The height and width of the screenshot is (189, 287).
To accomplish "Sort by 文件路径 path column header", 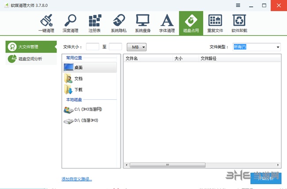I will [x=240, y=58].
